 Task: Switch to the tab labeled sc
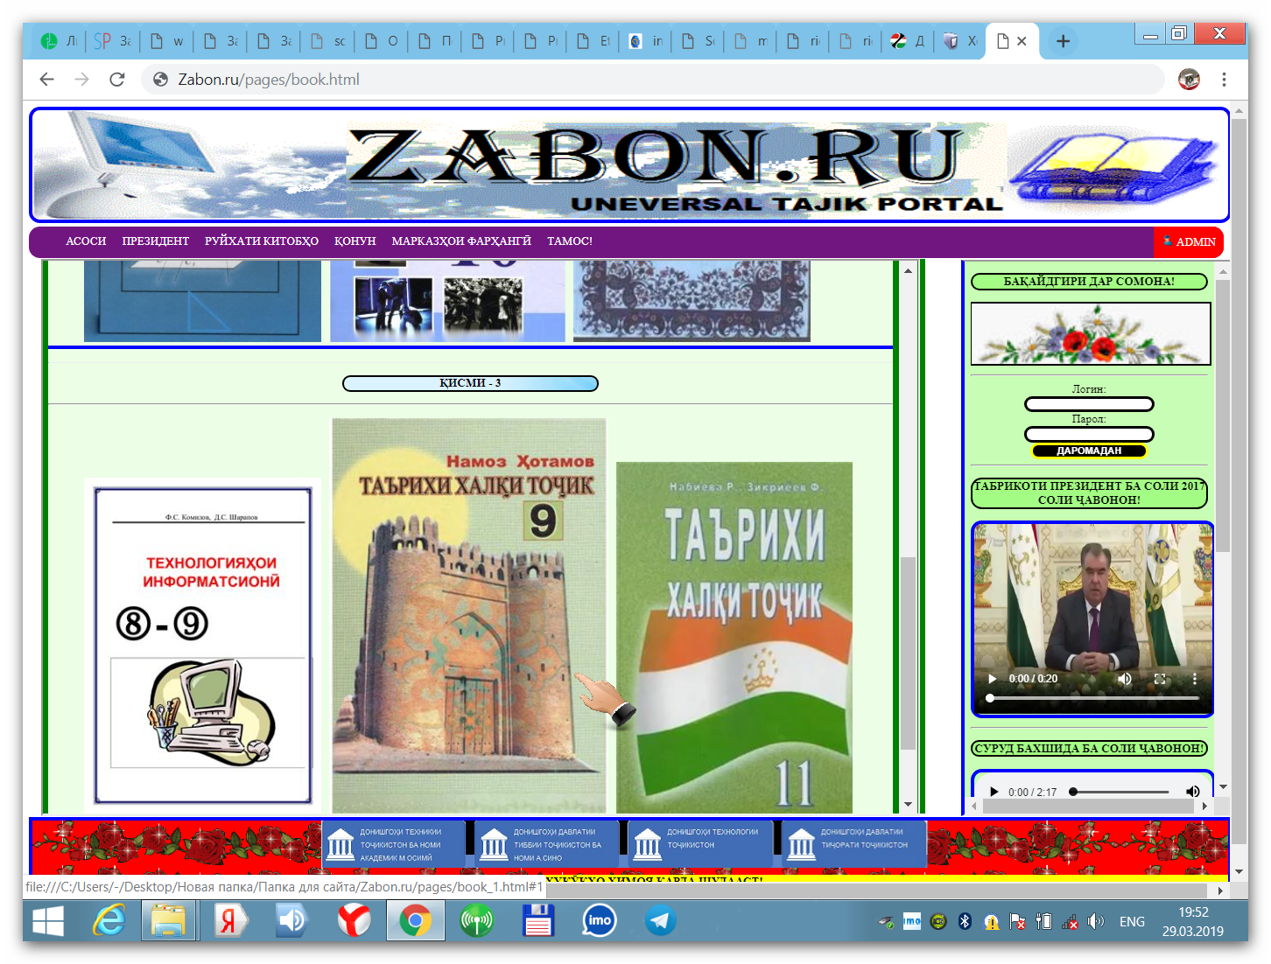pos(328,41)
